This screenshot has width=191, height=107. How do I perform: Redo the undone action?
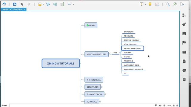point(29,4)
